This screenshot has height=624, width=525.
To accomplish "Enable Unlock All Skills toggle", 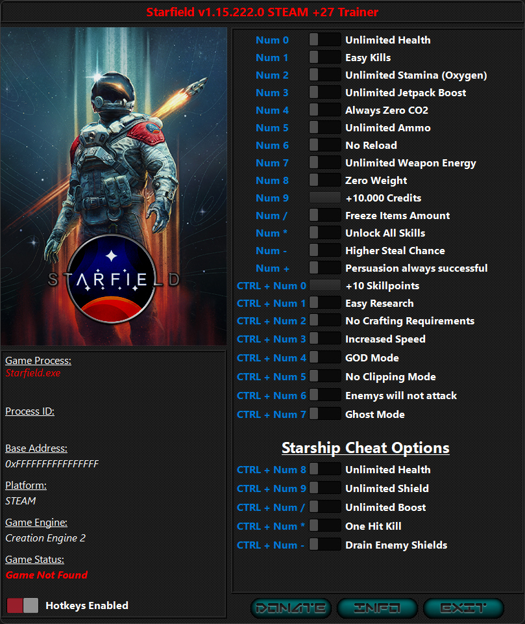I will [324, 233].
